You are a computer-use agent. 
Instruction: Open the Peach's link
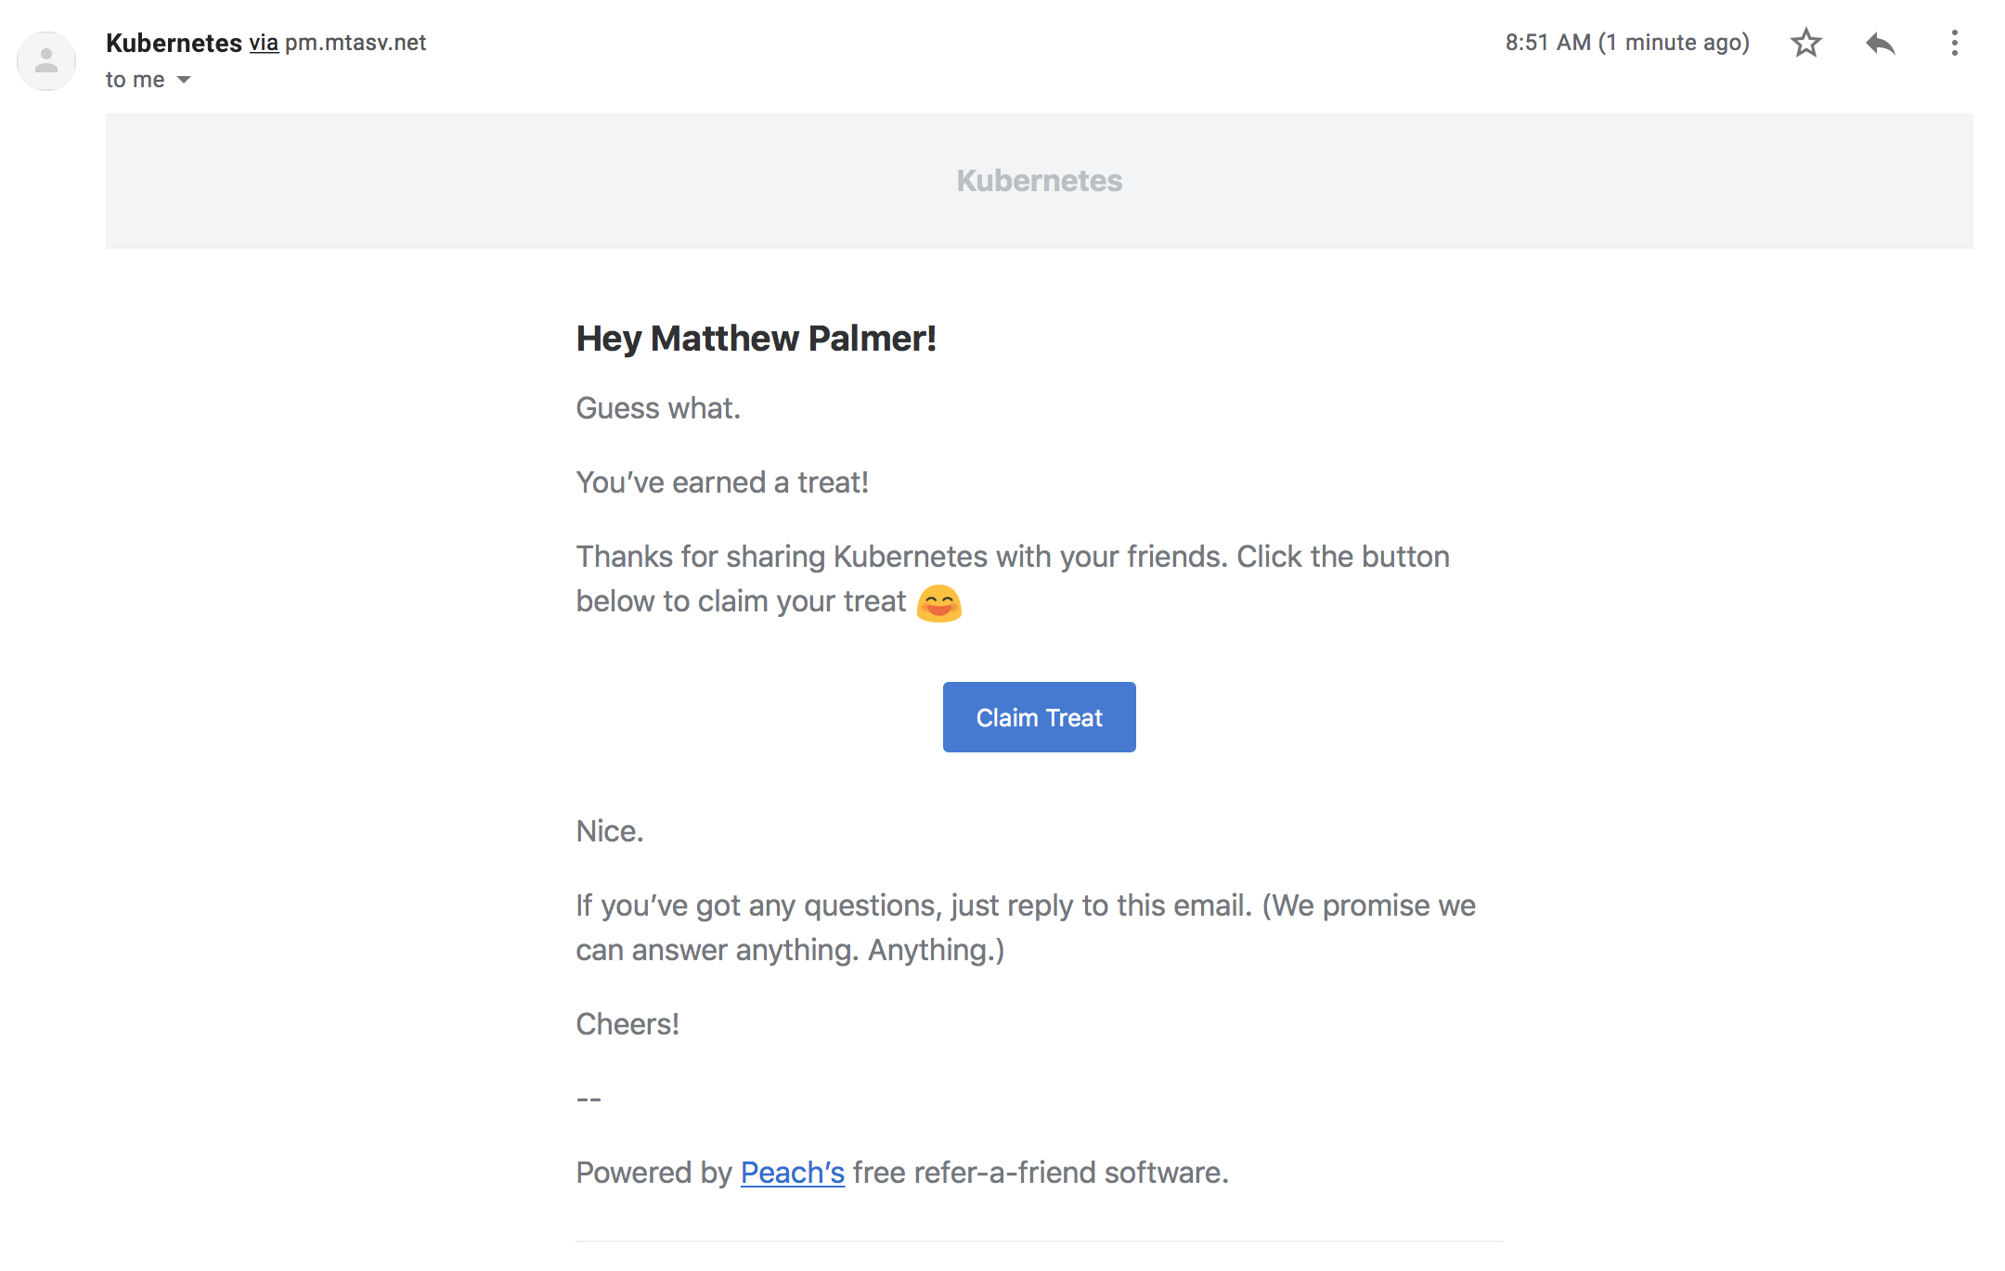(x=792, y=1173)
